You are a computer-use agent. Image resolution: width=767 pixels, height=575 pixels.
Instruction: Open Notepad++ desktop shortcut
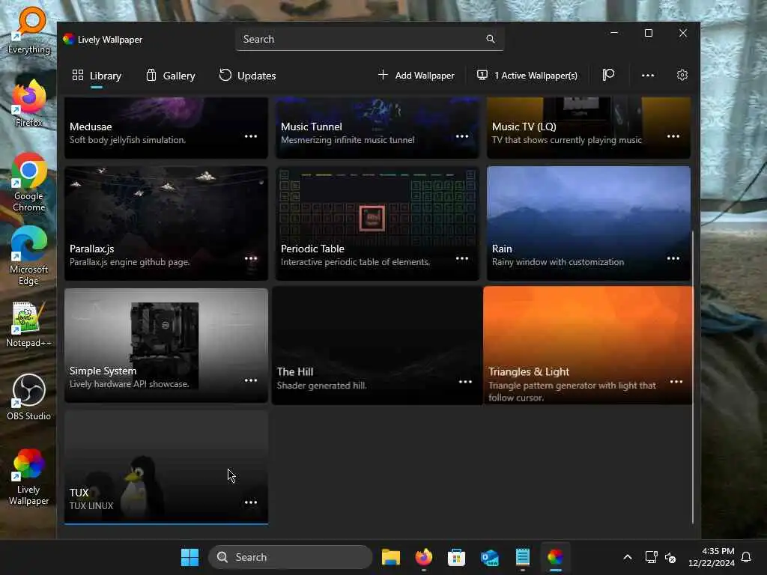point(29,324)
